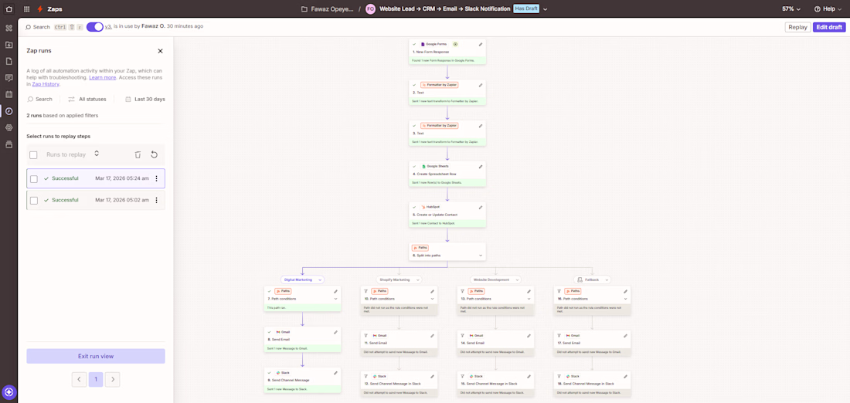Edit step 12 Slack message pencil
The image size is (850, 403).
click(432, 376)
